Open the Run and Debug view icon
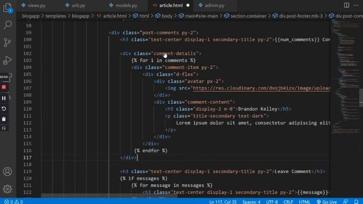This screenshot has height=204, width=363. pyautogui.click(x=7, y=60)
